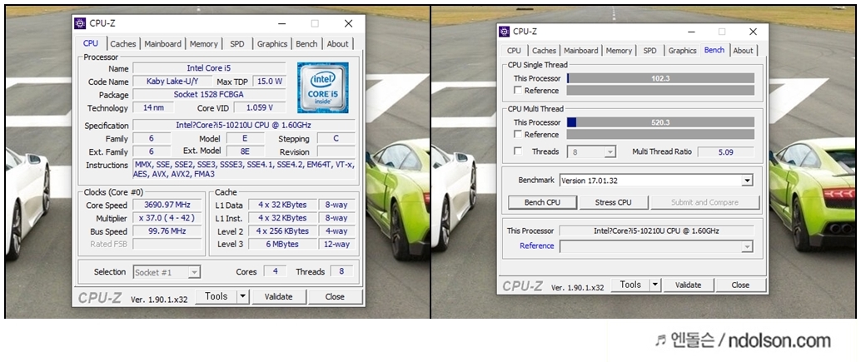This screenshot has height=362, width=861.
Task: Close the left CPU-Z window with X
Action: tap(348, 23)
